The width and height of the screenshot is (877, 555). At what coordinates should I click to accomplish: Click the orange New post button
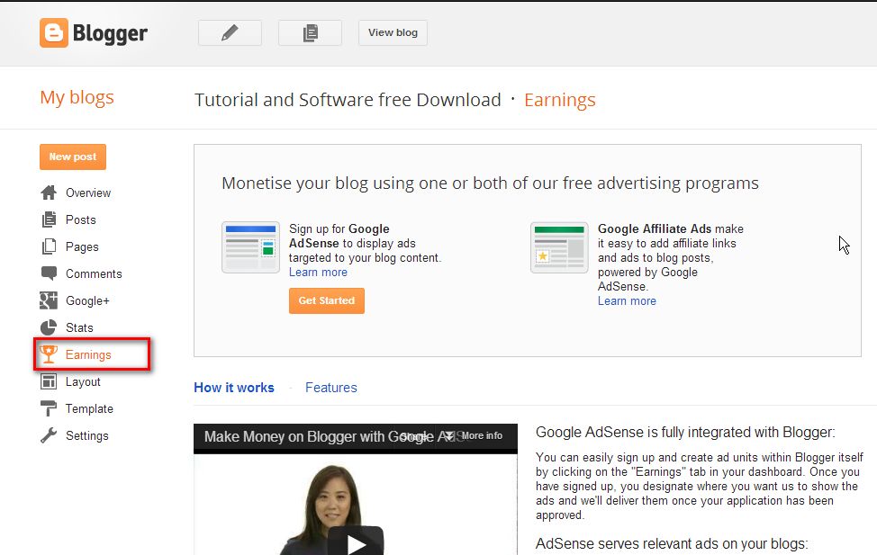(73, 157)
